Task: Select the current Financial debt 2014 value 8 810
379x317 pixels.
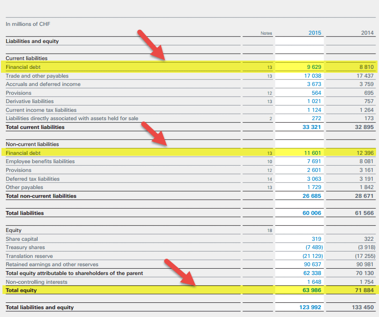Action: point(366,67)
